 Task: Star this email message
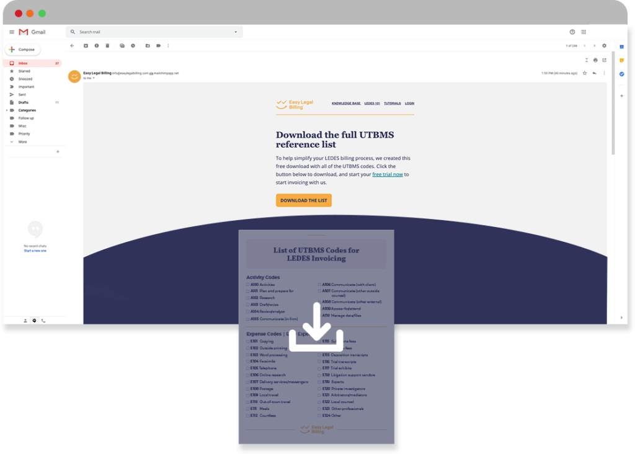coord(585,73)
